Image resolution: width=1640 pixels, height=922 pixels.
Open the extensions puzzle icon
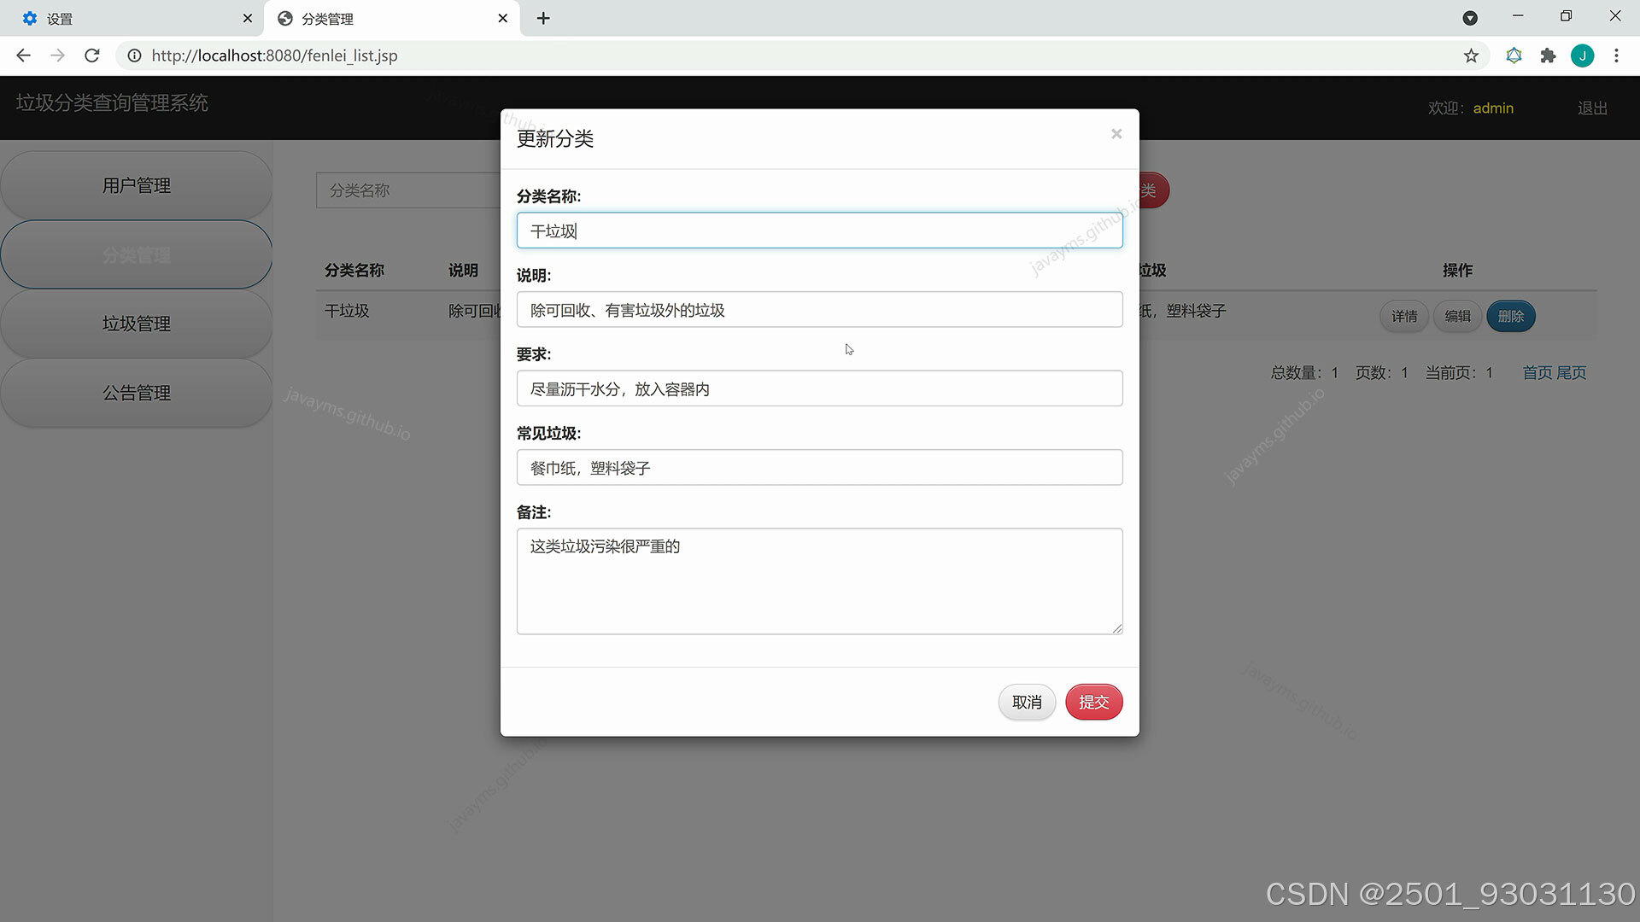click(1548, 55)
